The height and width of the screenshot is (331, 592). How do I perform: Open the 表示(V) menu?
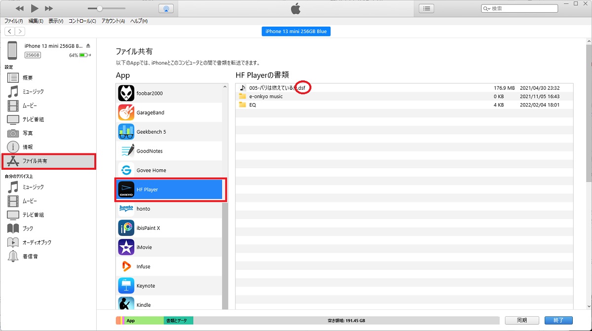click(56, 21)
